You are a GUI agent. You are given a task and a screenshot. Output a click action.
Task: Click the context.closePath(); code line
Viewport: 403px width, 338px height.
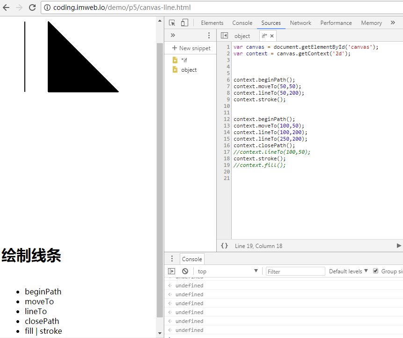[264, 145]
